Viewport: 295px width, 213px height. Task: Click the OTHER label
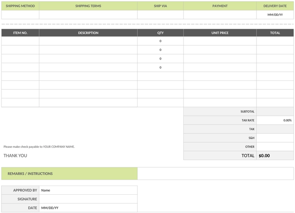[x=250, y=147]
